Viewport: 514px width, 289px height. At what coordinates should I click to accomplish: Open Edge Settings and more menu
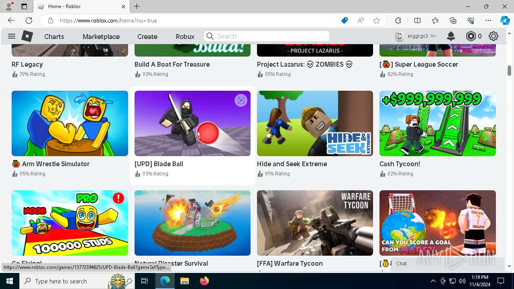point(488,20)
